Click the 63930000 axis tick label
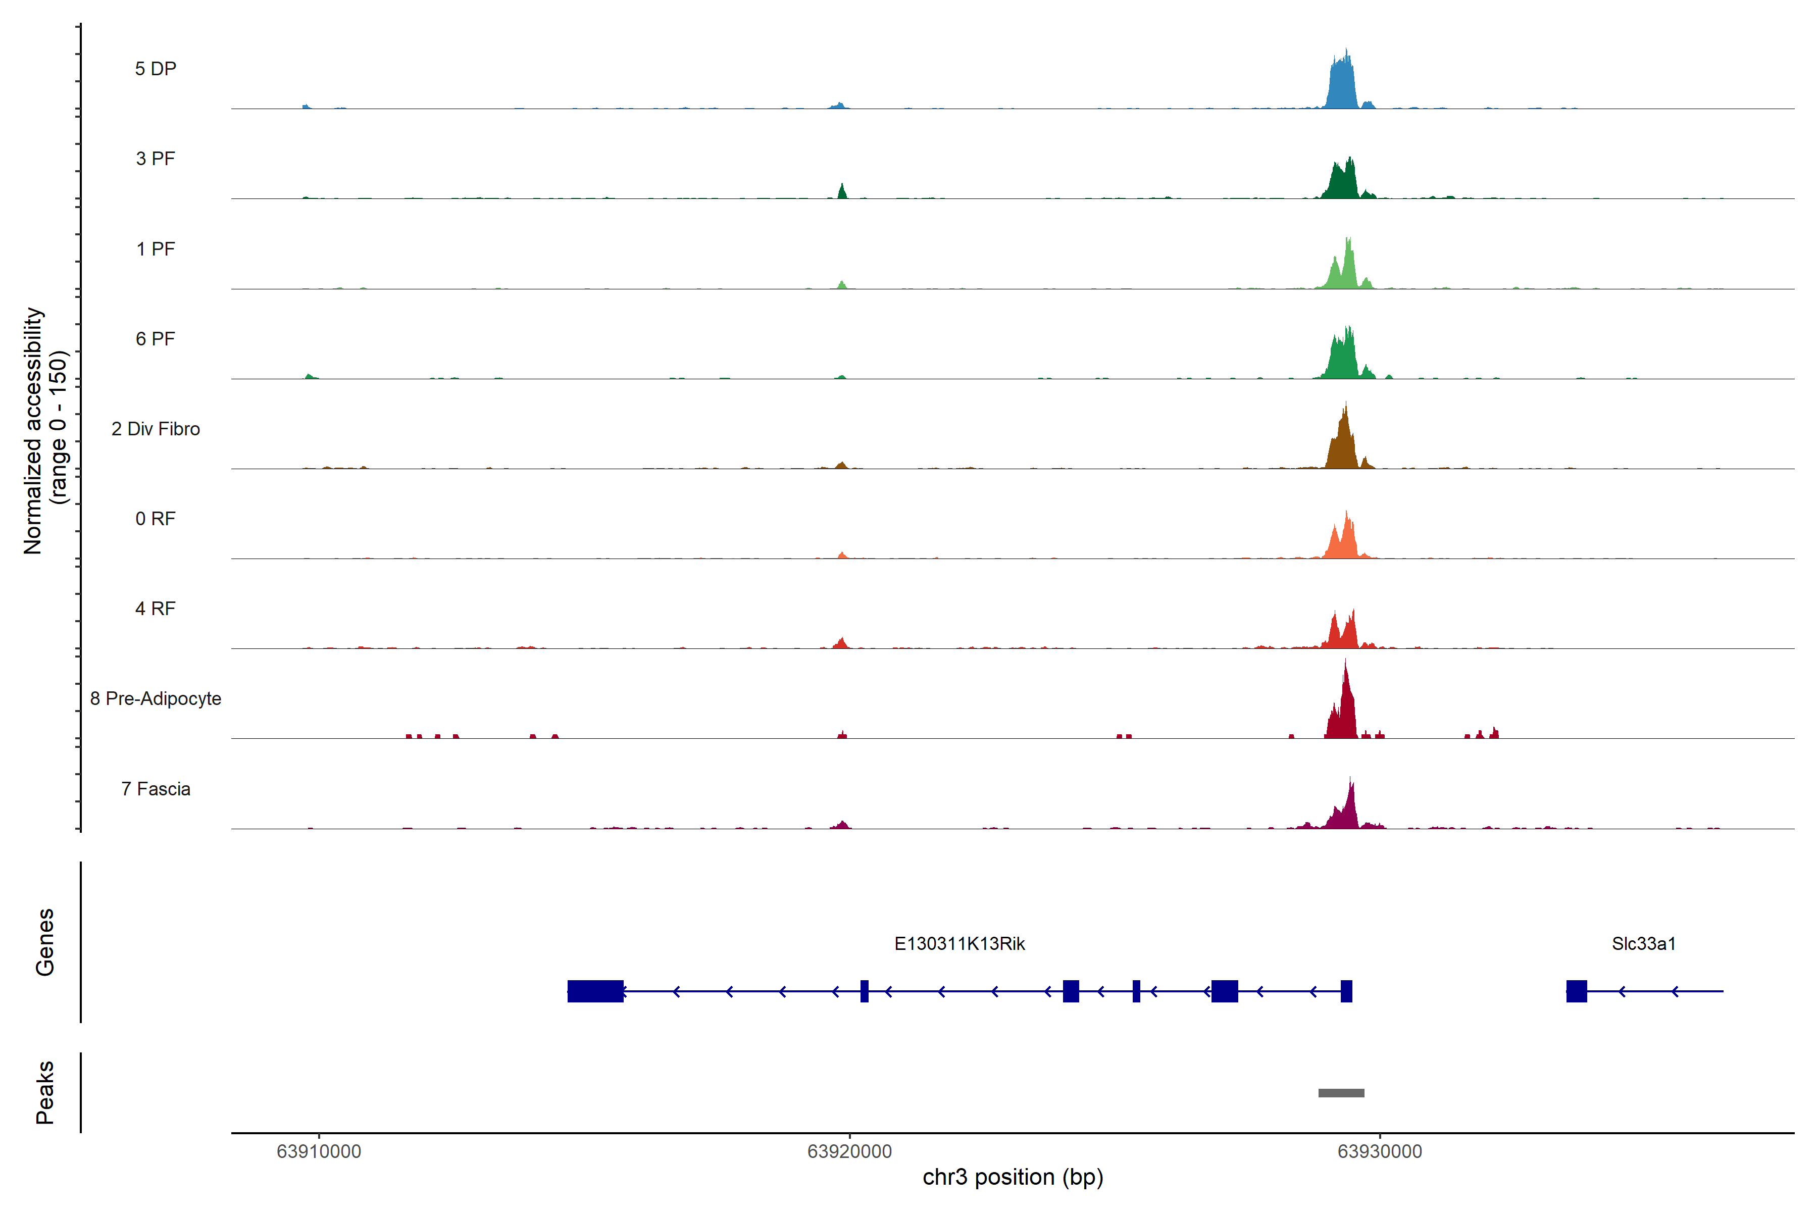 tap(1380, 1152)
